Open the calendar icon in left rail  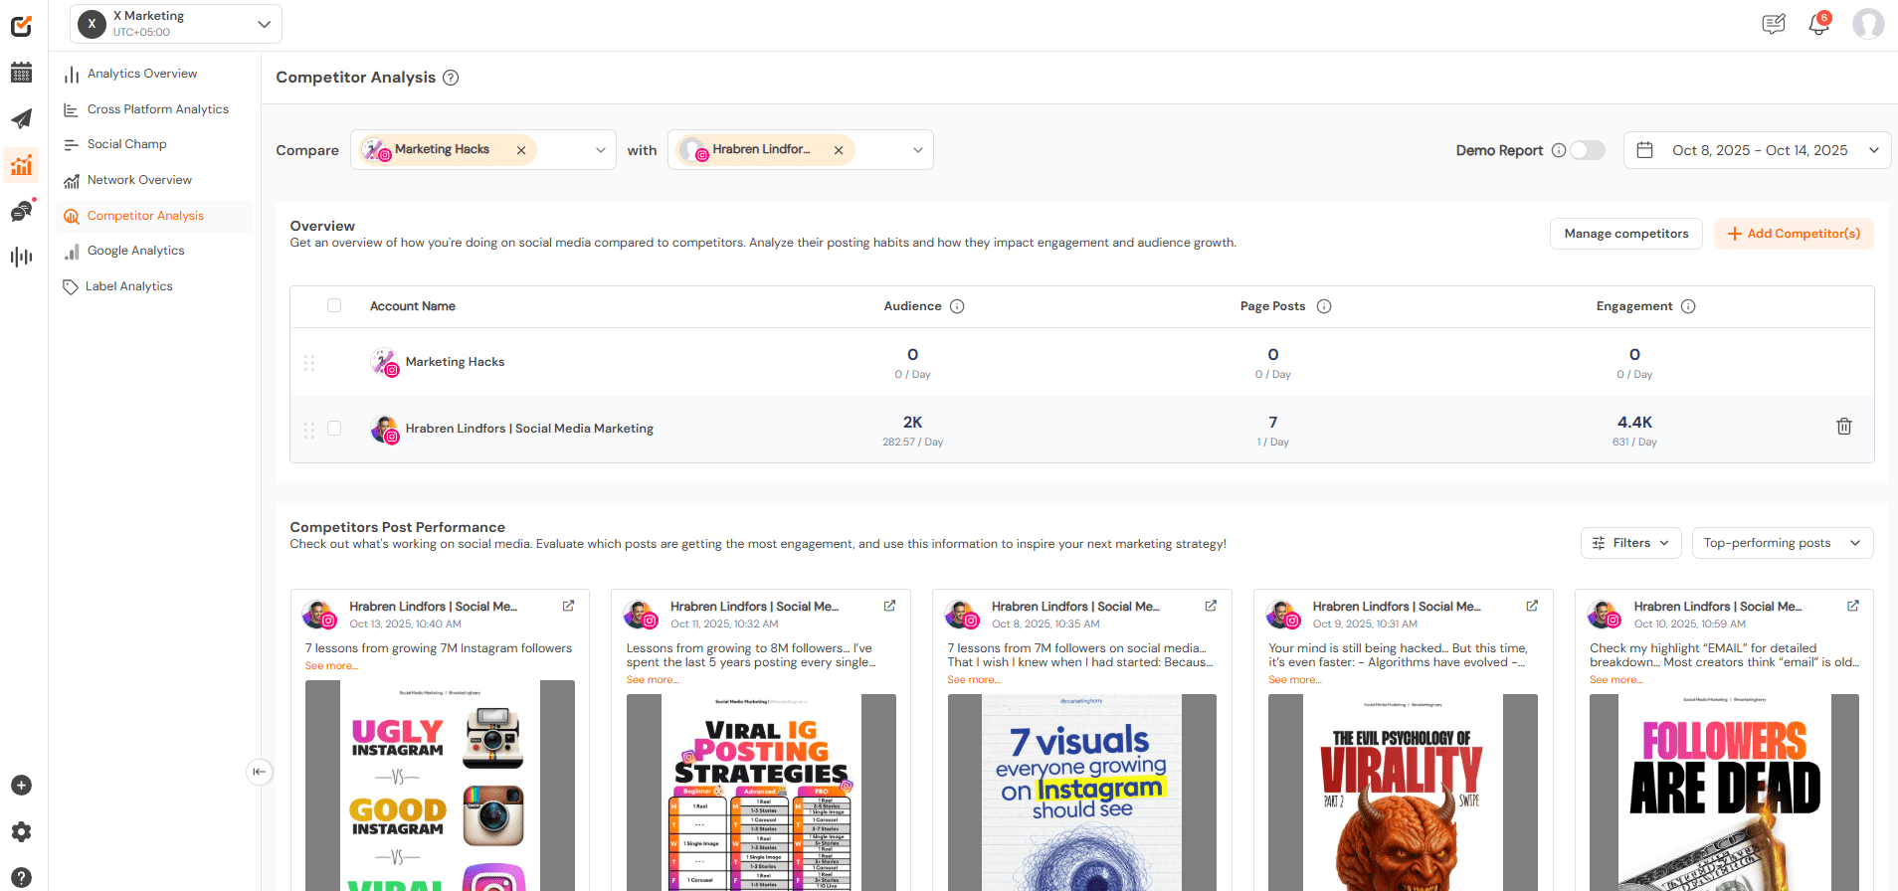pyautogui.click(x=21, y=72)
